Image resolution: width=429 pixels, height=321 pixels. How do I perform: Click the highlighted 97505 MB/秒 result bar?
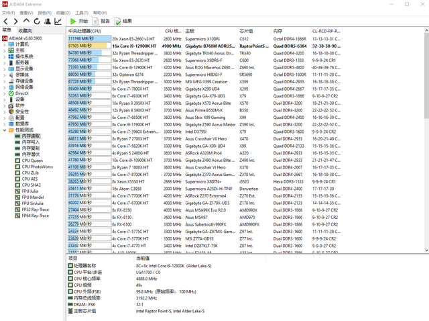pos(89,46)
